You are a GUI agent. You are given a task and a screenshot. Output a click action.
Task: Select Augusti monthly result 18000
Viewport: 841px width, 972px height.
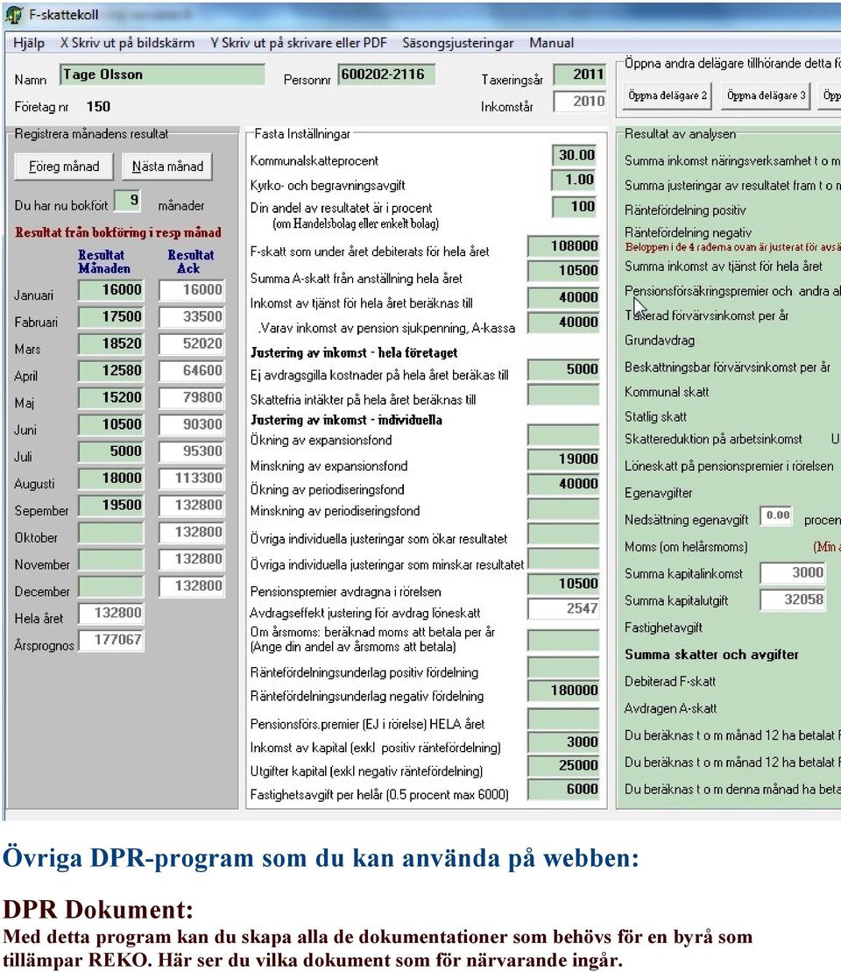(111, 479)
